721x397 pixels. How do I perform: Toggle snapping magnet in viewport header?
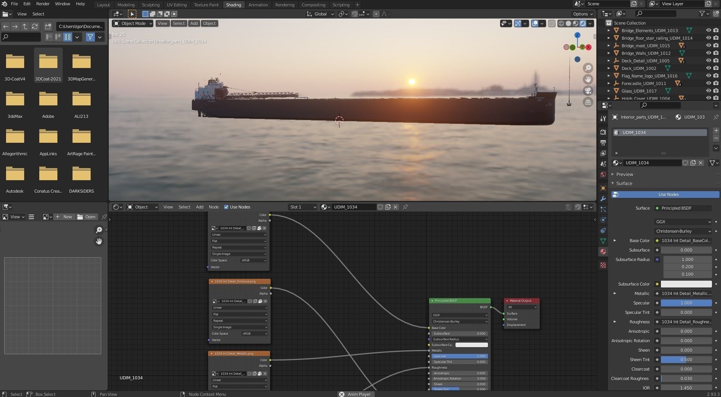[x=355, y=14]
